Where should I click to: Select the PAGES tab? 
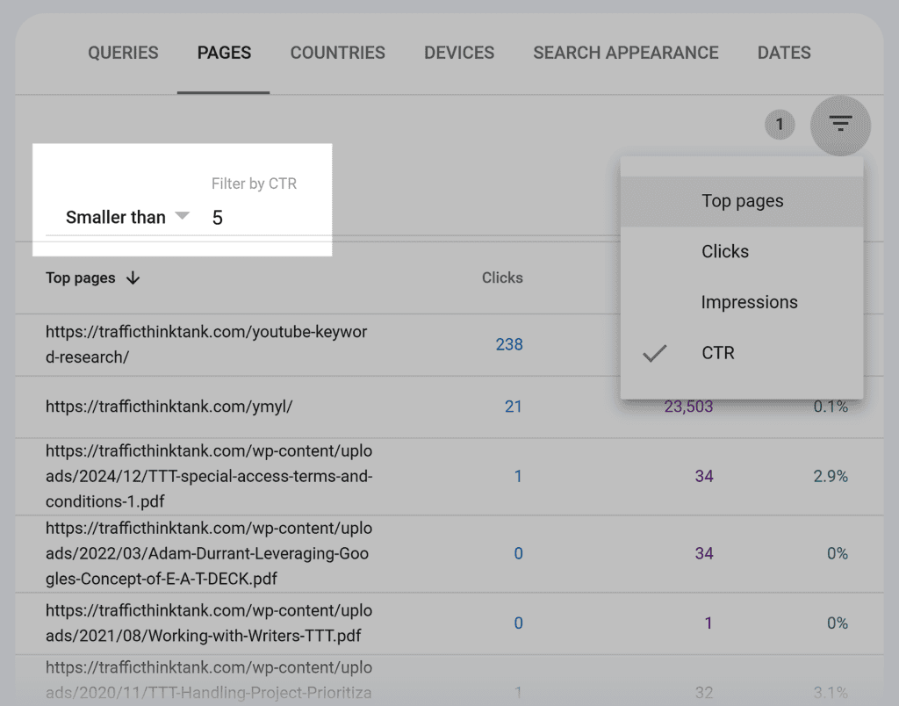(x=223, y=53)
